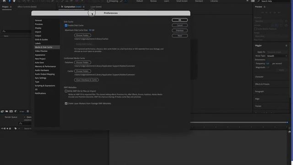Switch to the Layer (none) tab

pos(96,7)
